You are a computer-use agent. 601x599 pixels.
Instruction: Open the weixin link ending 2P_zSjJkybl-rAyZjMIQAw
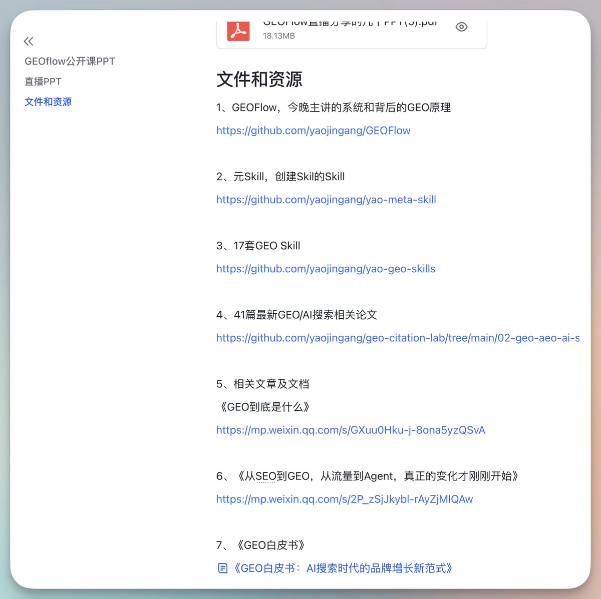click(x=345, y=499)
